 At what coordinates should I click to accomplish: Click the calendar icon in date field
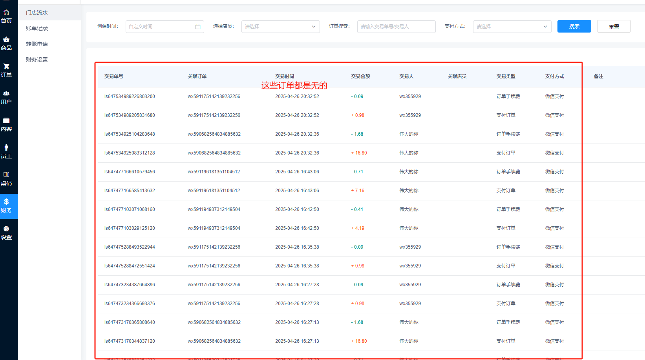pyautogui.click(x=198, y=27)
